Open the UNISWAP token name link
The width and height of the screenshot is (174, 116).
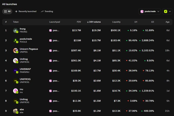(25, 69)
